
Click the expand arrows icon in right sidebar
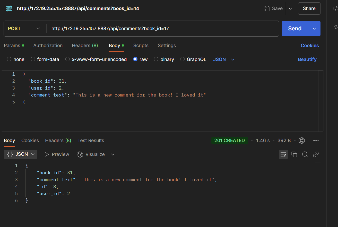336,27
